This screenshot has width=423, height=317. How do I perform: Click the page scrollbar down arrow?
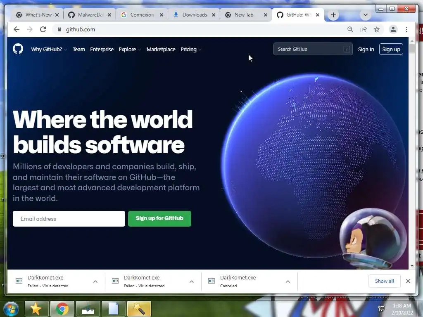tap(412, 265)
